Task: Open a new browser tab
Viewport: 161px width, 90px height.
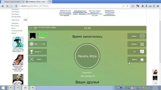Action: tap(50, 2)
